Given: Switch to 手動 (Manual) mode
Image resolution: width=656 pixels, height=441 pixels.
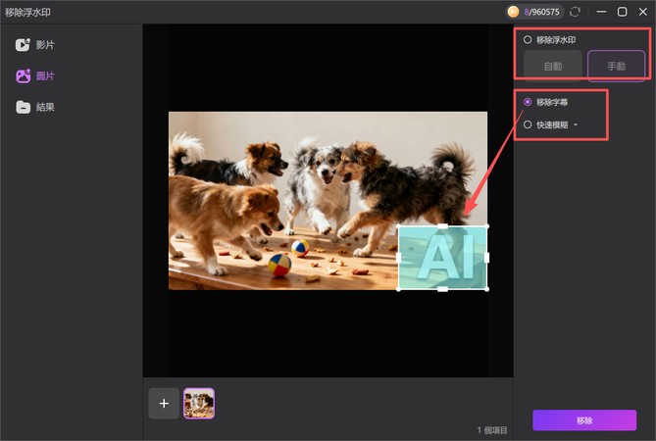Looking at the screenshot, I should pyautogui.click(x=616, y=67).
